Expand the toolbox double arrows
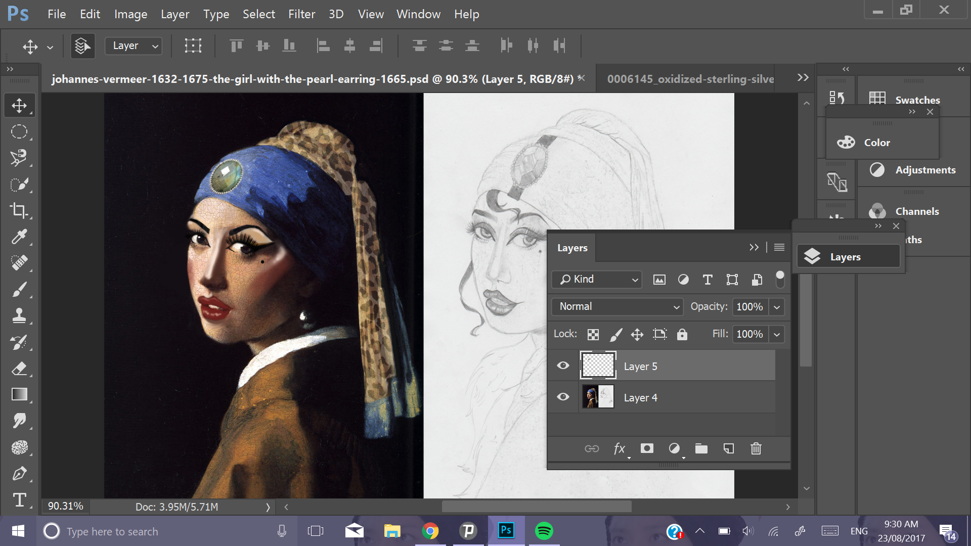This screenshot has width=971, height=546. [10, 69]
